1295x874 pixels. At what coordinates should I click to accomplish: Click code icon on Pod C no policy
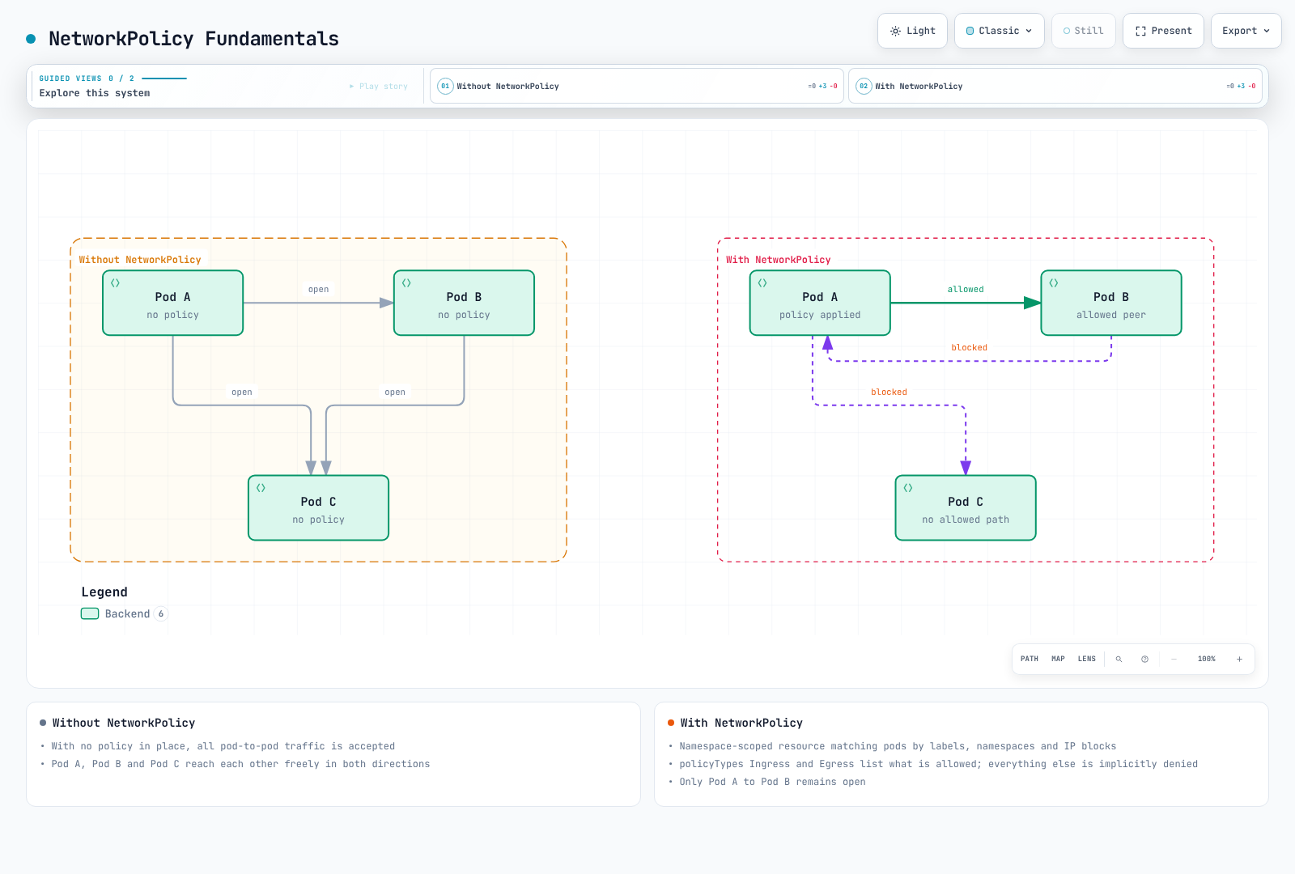pos(261,488)
